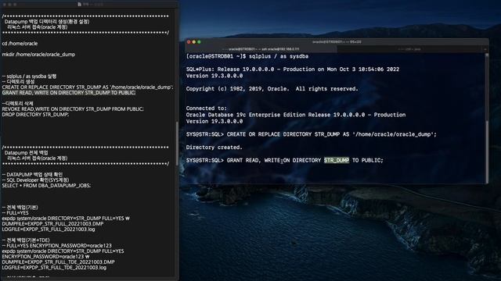501x281 pixels.
Task: Click 'LOGFILE=EXPDP_STR_FULL_20221003.log' line
Action: pos(49,229)
